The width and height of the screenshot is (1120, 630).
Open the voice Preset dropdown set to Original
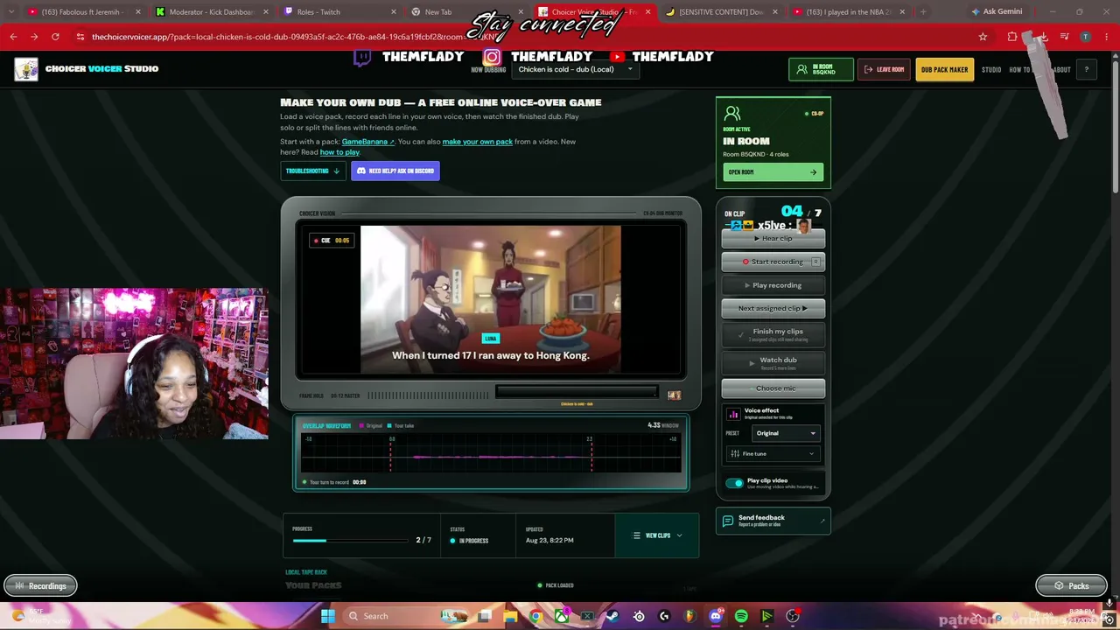pyautogui.click(x=785, y=433)
